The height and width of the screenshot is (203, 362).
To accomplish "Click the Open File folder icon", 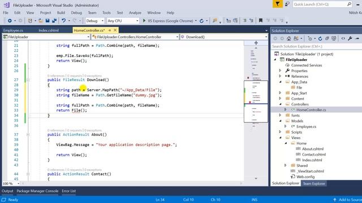I will (41, 21).
